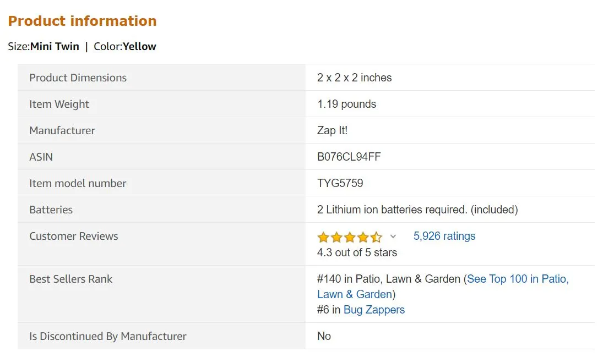Click the lithium ion batteries required text
This screenshot has height=363, width=614.
click(417, 210)
